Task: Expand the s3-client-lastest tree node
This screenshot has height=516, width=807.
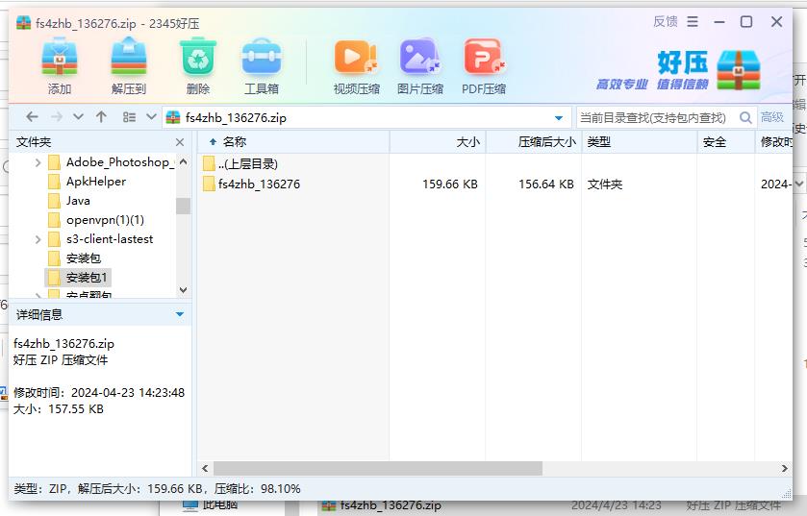Action: click(38, 239)
